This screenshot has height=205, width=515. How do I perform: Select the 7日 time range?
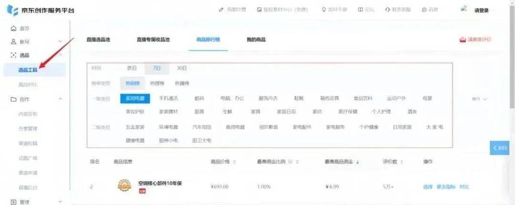pos(157,68)
